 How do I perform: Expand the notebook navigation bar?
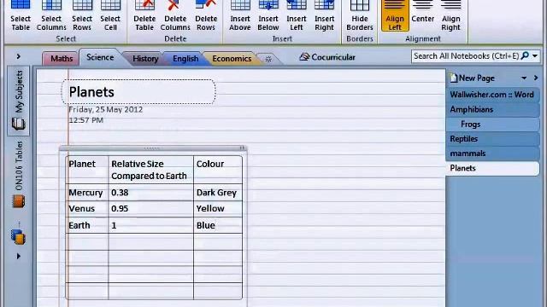(x=19, y=56)
